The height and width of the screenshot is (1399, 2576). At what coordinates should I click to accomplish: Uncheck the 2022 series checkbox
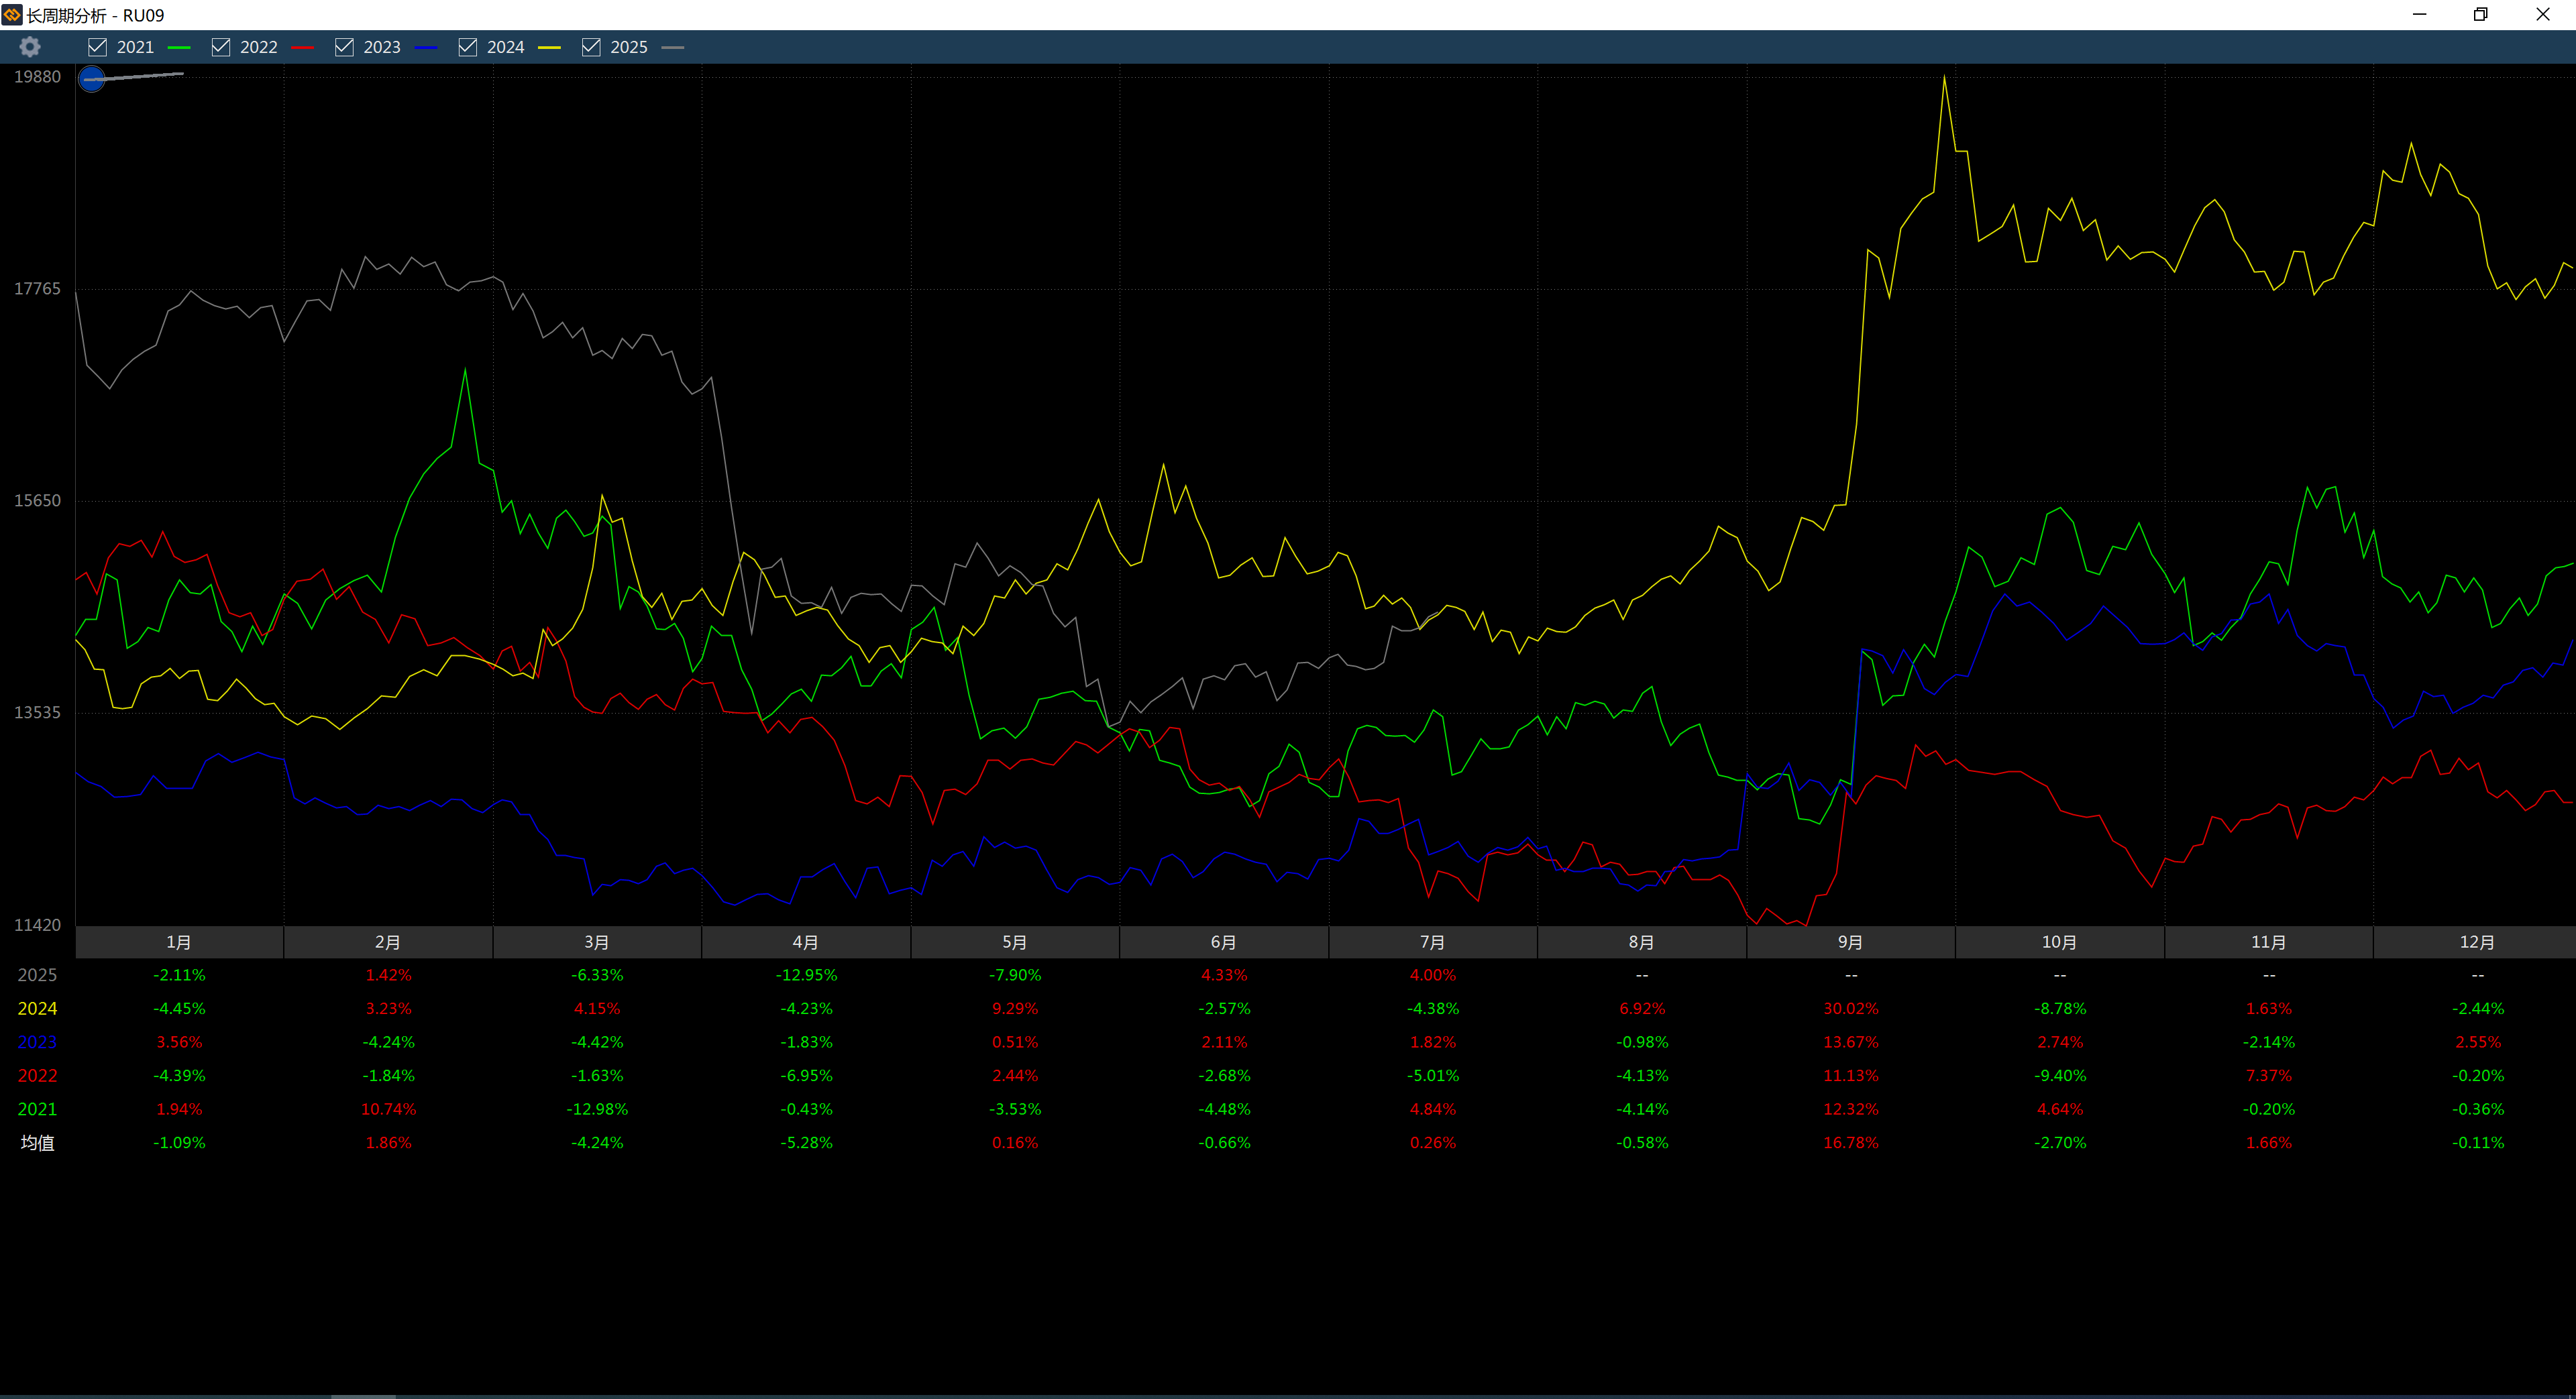pyautogui.click(x=221, y=47)
